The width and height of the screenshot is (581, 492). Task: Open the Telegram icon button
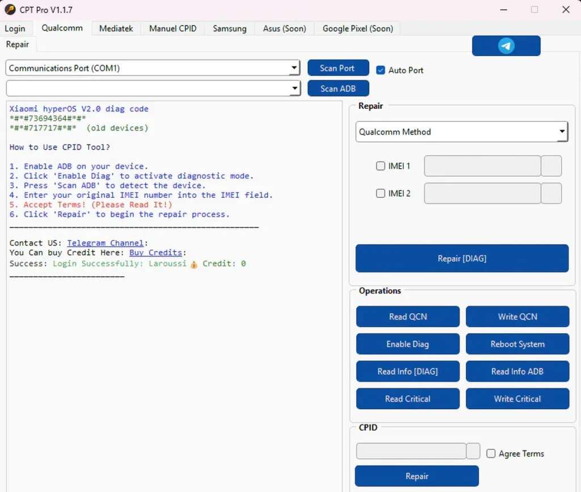(506, 46)
